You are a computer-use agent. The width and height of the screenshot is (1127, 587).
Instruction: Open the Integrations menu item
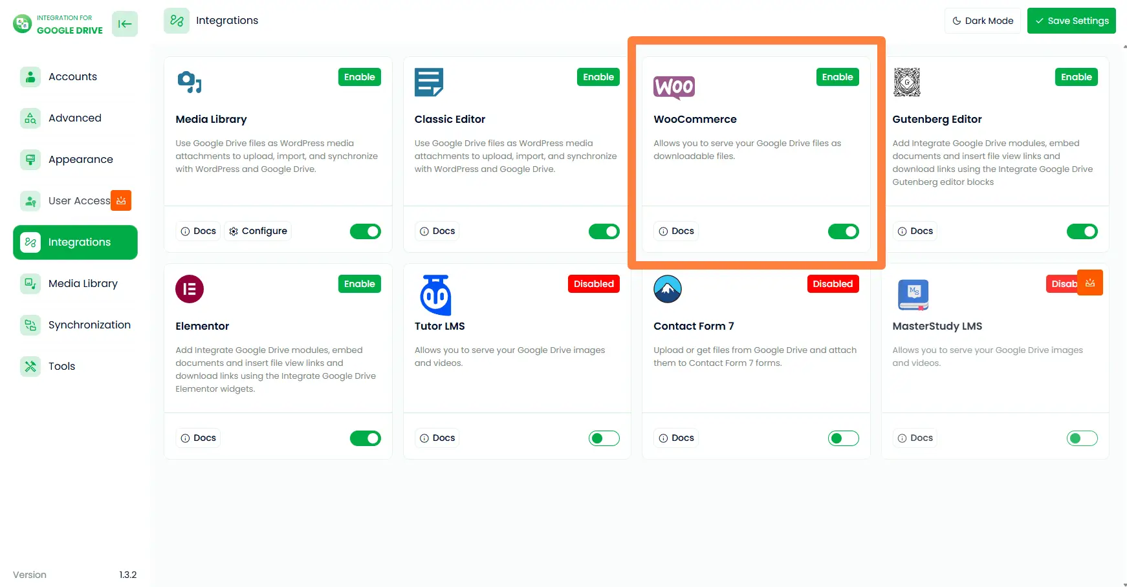[x=74, y=242]
